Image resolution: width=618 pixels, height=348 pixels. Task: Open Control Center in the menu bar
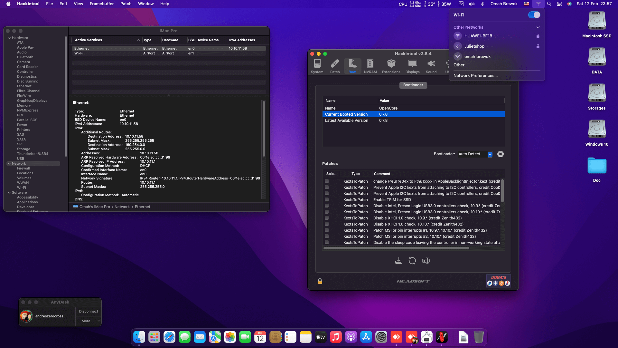[559, 4]
